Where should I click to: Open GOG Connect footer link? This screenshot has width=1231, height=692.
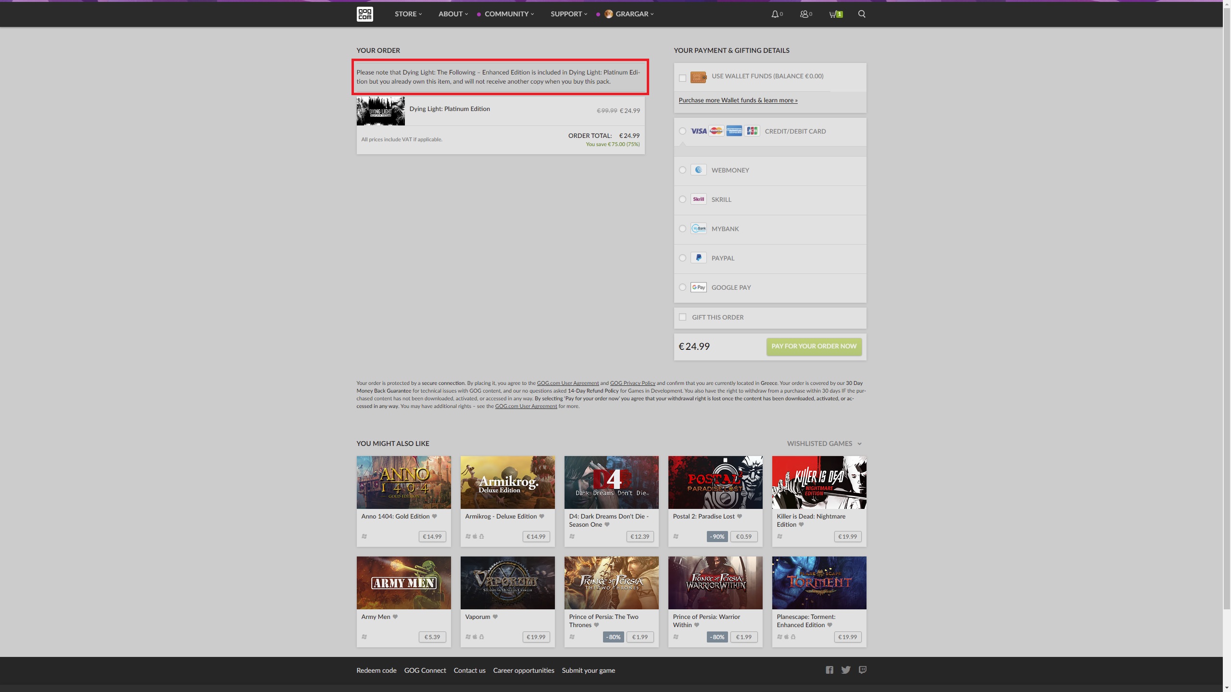(425, 670)
